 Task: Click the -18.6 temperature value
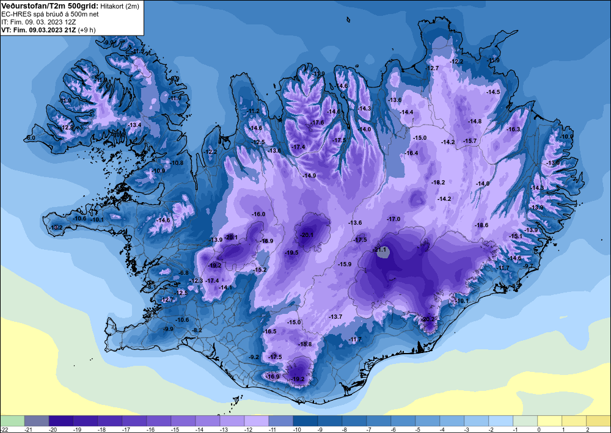point(481,225)
